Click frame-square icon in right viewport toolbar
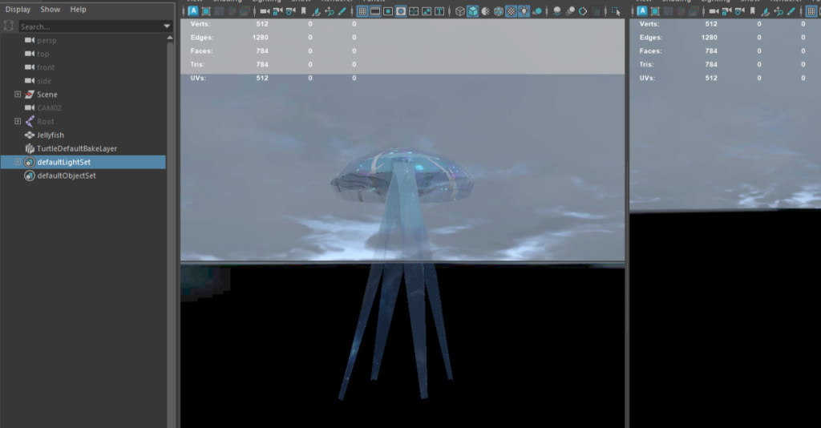This screenshot has width=821, height=428. pos(655,11)
